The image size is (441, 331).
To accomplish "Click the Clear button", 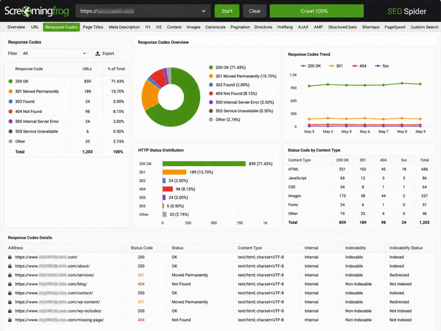I will pos(255,11).
